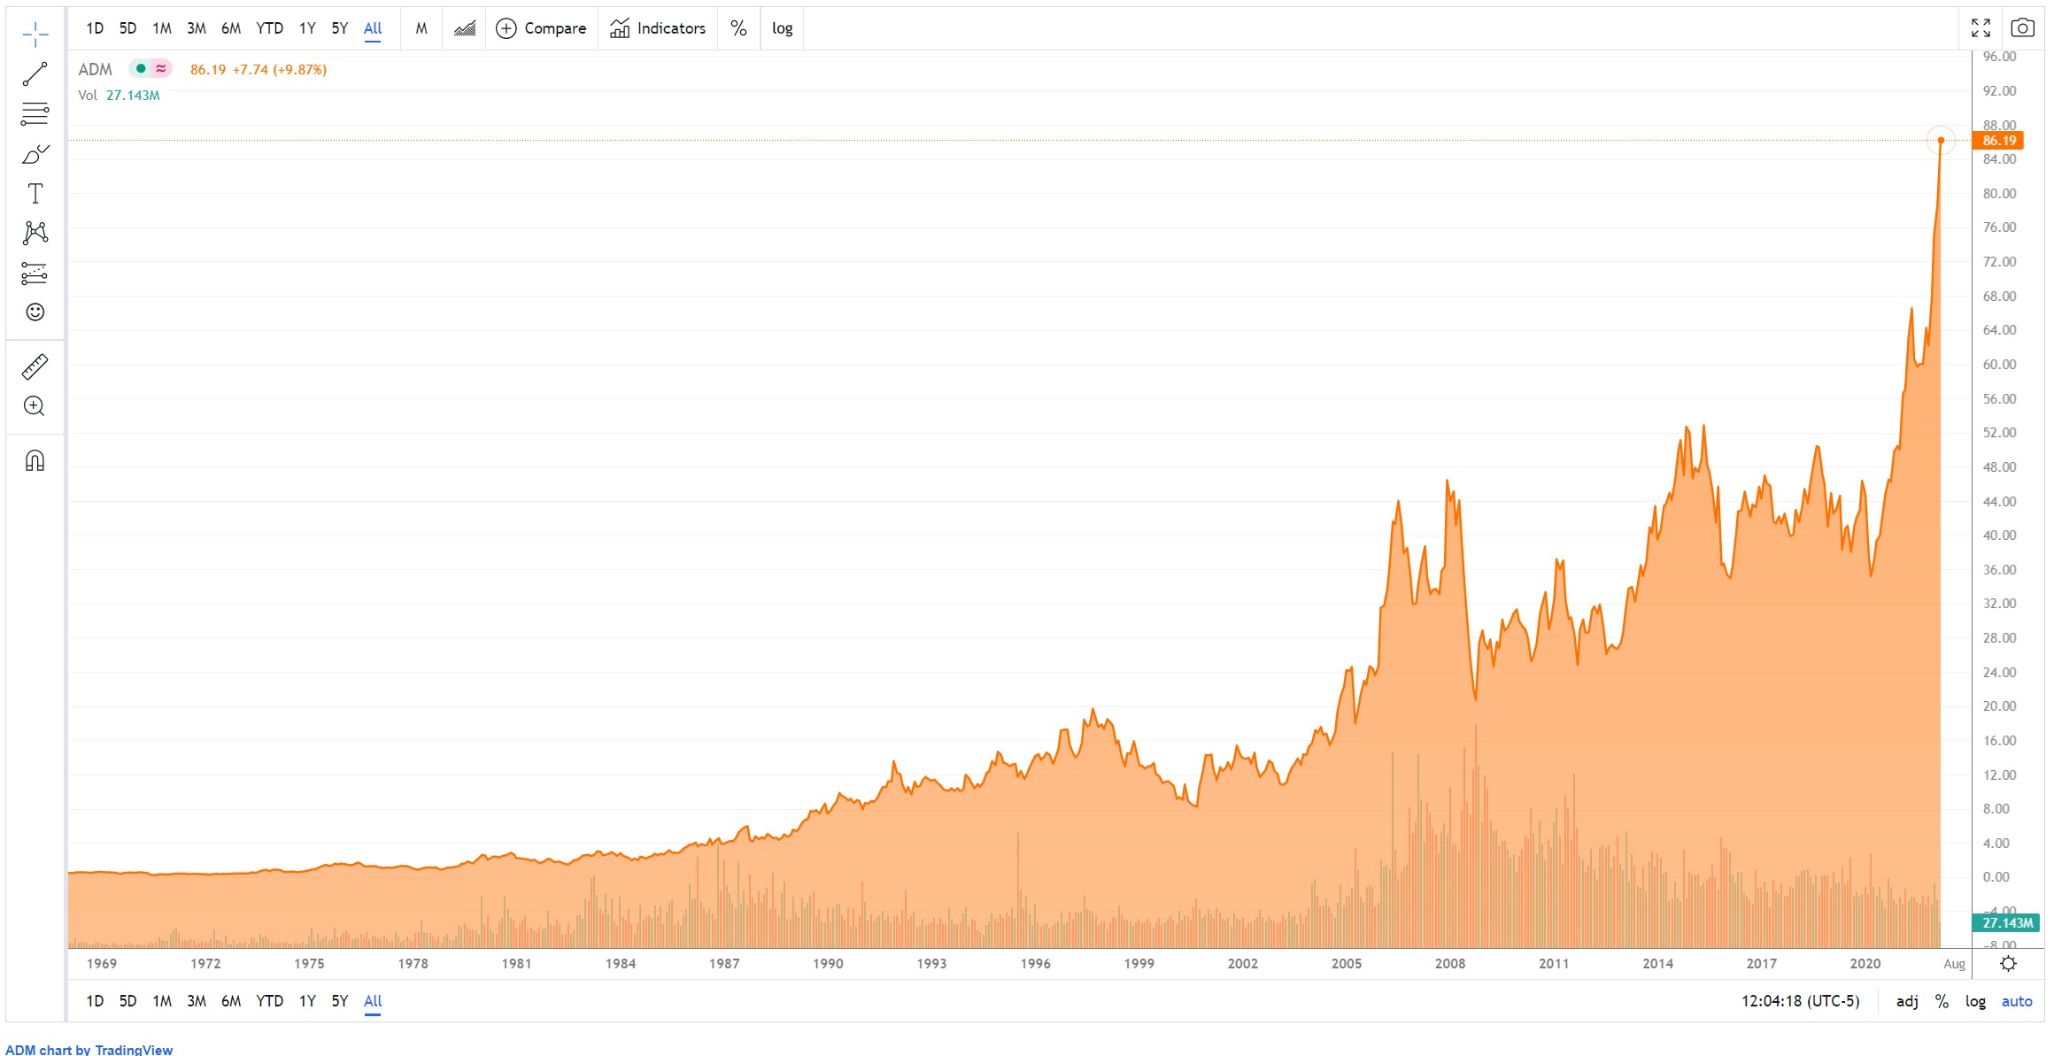
Task: Open the horizontal lines and Fibonacci tool
Action: [x=35, y=114]
